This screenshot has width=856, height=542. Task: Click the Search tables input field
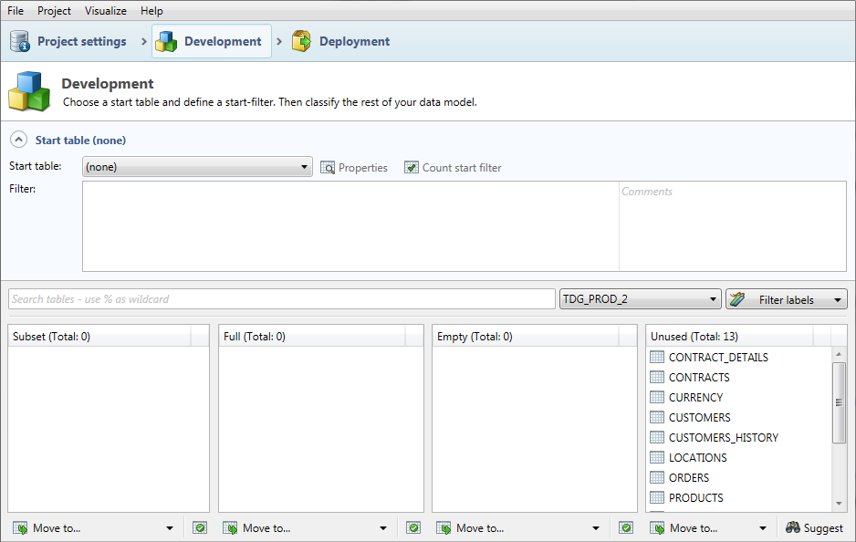pos(281,299)
